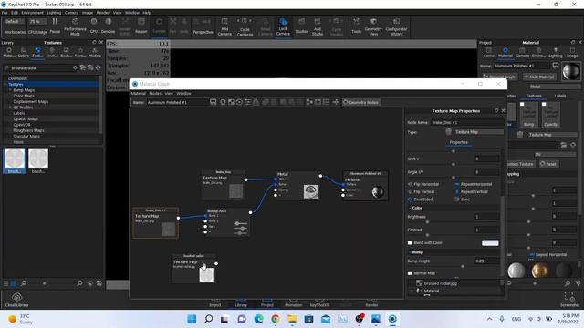Open the Environment menu in main menu bar
The height and width of the screenshot is (328, 584).
pyautogui.click(x=33, y=13)
